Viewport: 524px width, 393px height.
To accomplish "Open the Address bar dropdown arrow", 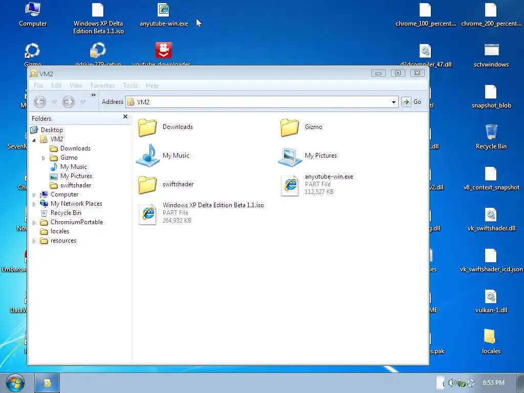I will click(x=394, y=102).
